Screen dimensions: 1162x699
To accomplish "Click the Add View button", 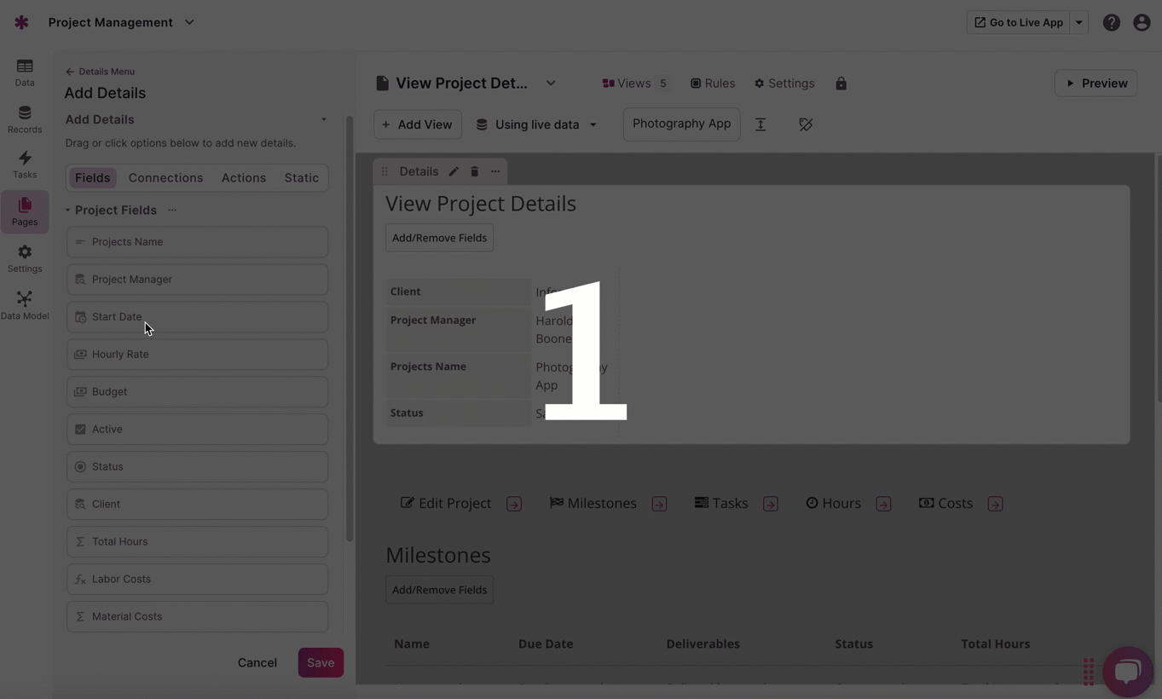I will click(x=418, y=124).
